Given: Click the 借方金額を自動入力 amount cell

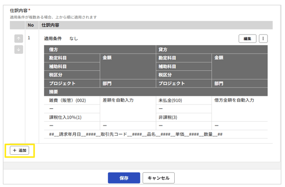Looking at the screenshot, I should [x=234, y=100].
